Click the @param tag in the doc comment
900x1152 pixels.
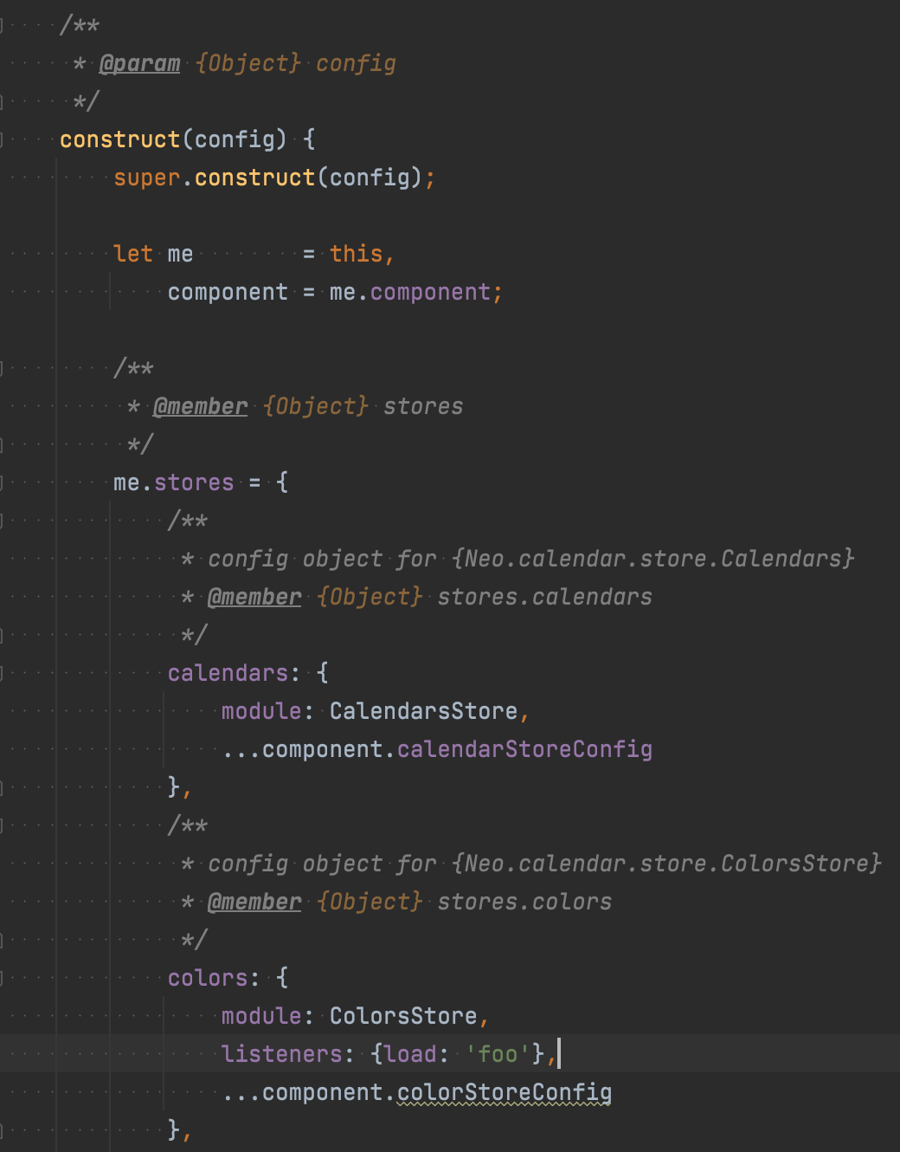point(140,63)
